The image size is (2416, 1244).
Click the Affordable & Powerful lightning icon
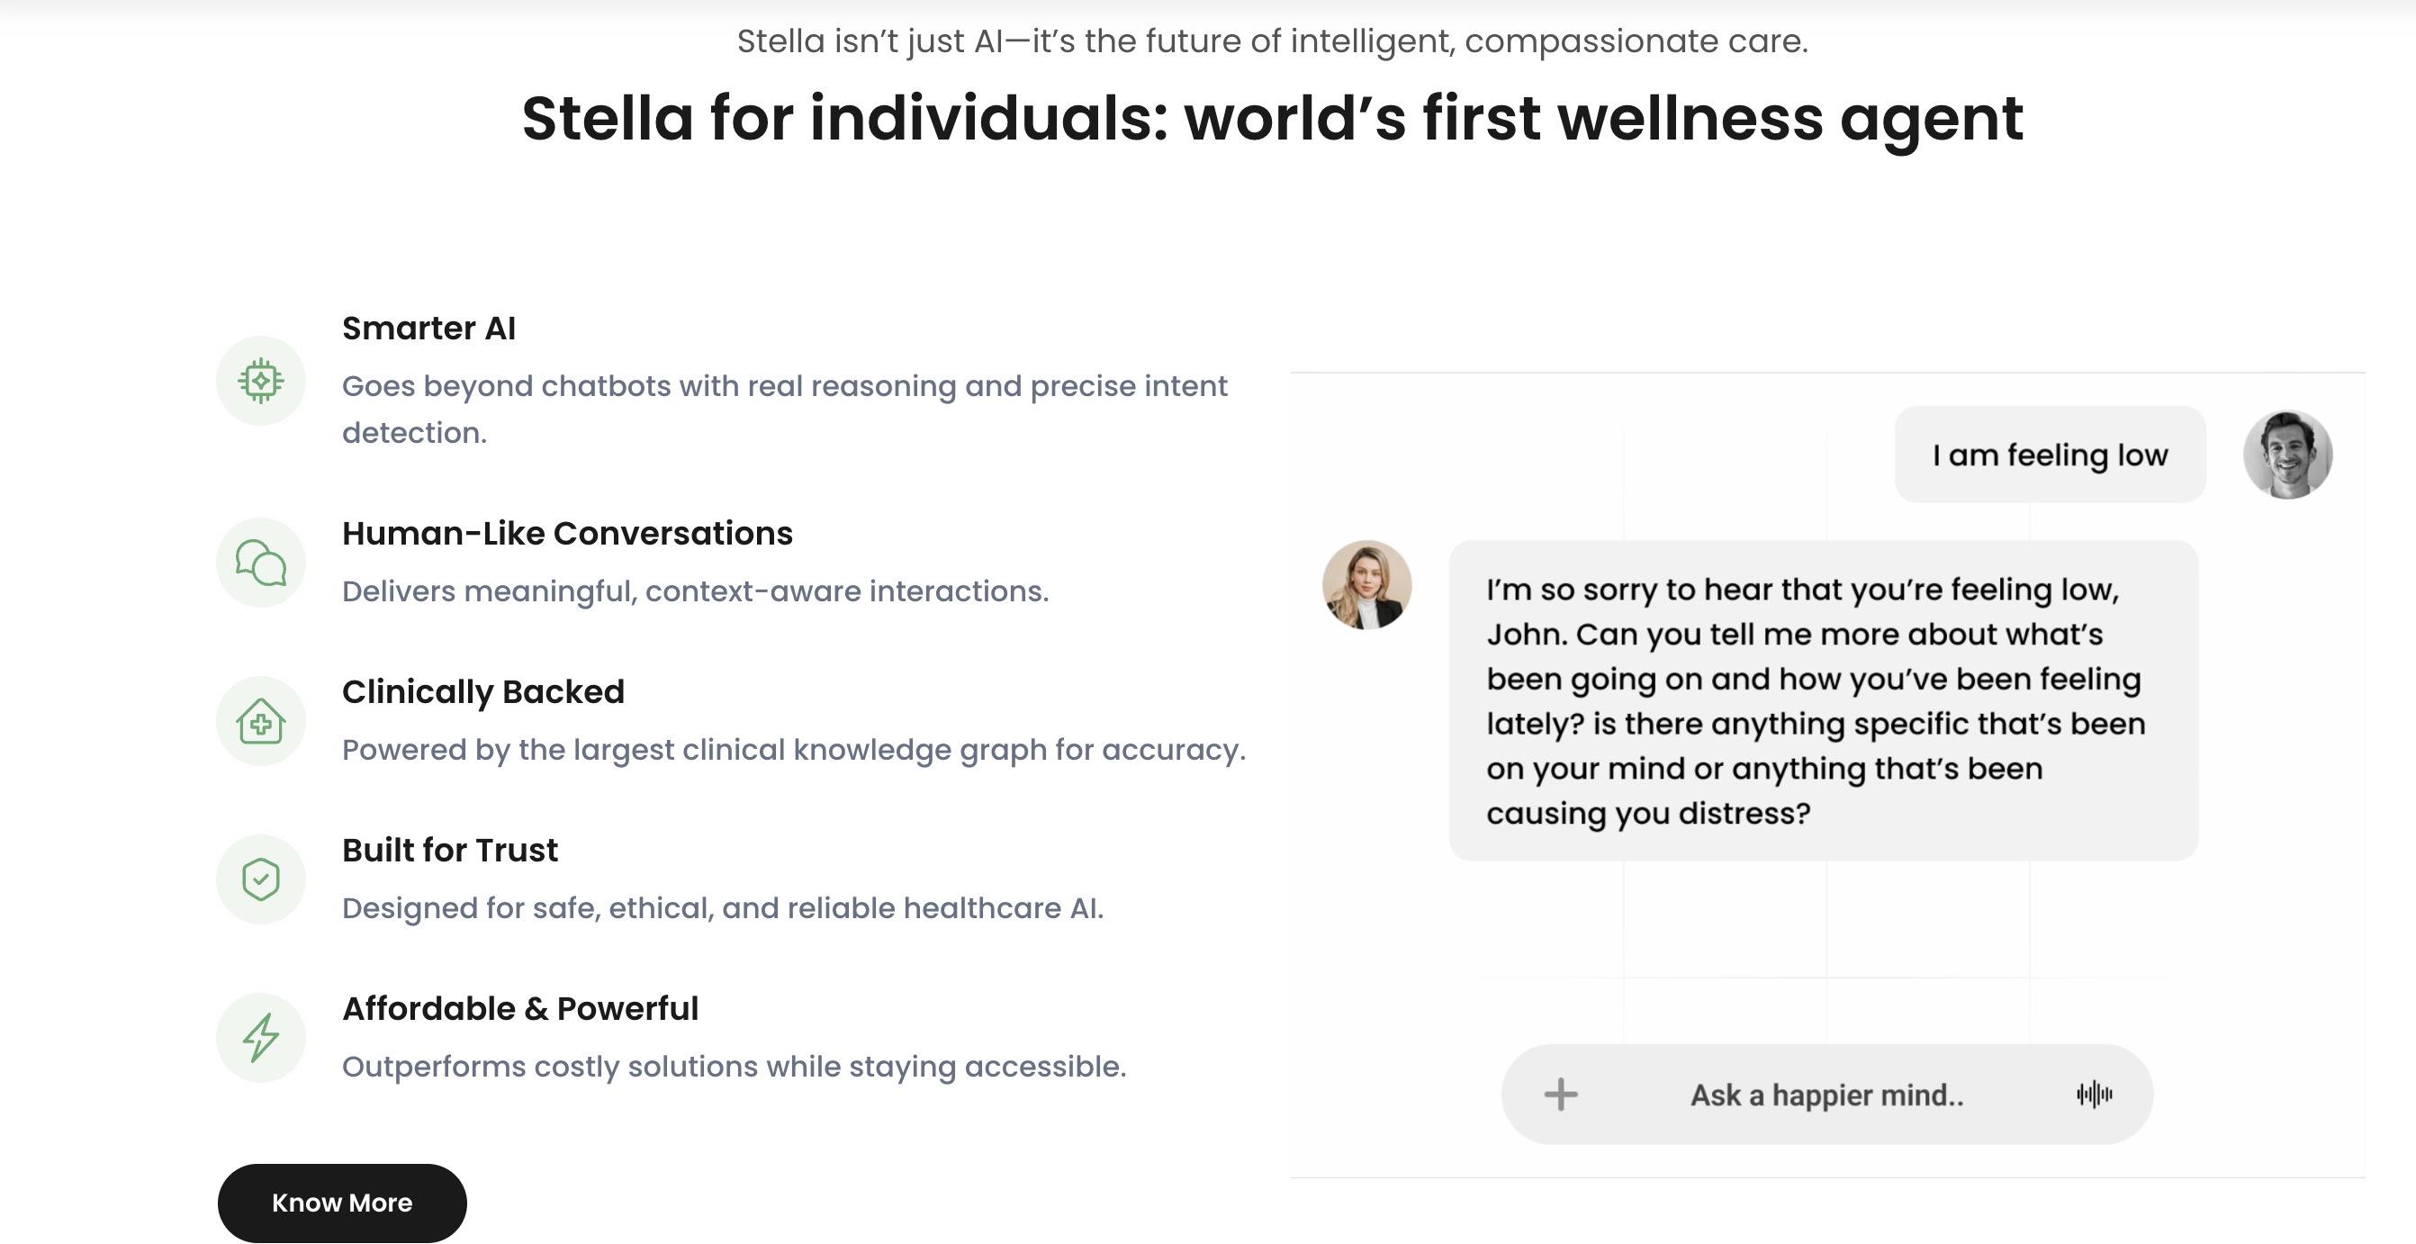[x=261, y=1038]
